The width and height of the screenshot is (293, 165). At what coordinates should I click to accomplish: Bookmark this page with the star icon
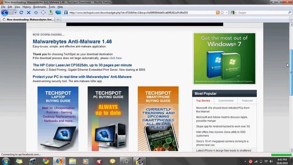click(x=222, y=12)
